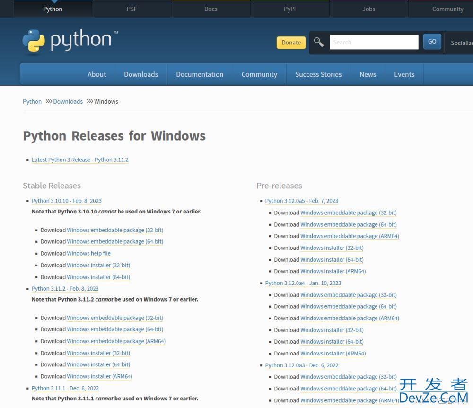Download 3.12.0a5 Windows installer (64-bit)

point(332,259)
